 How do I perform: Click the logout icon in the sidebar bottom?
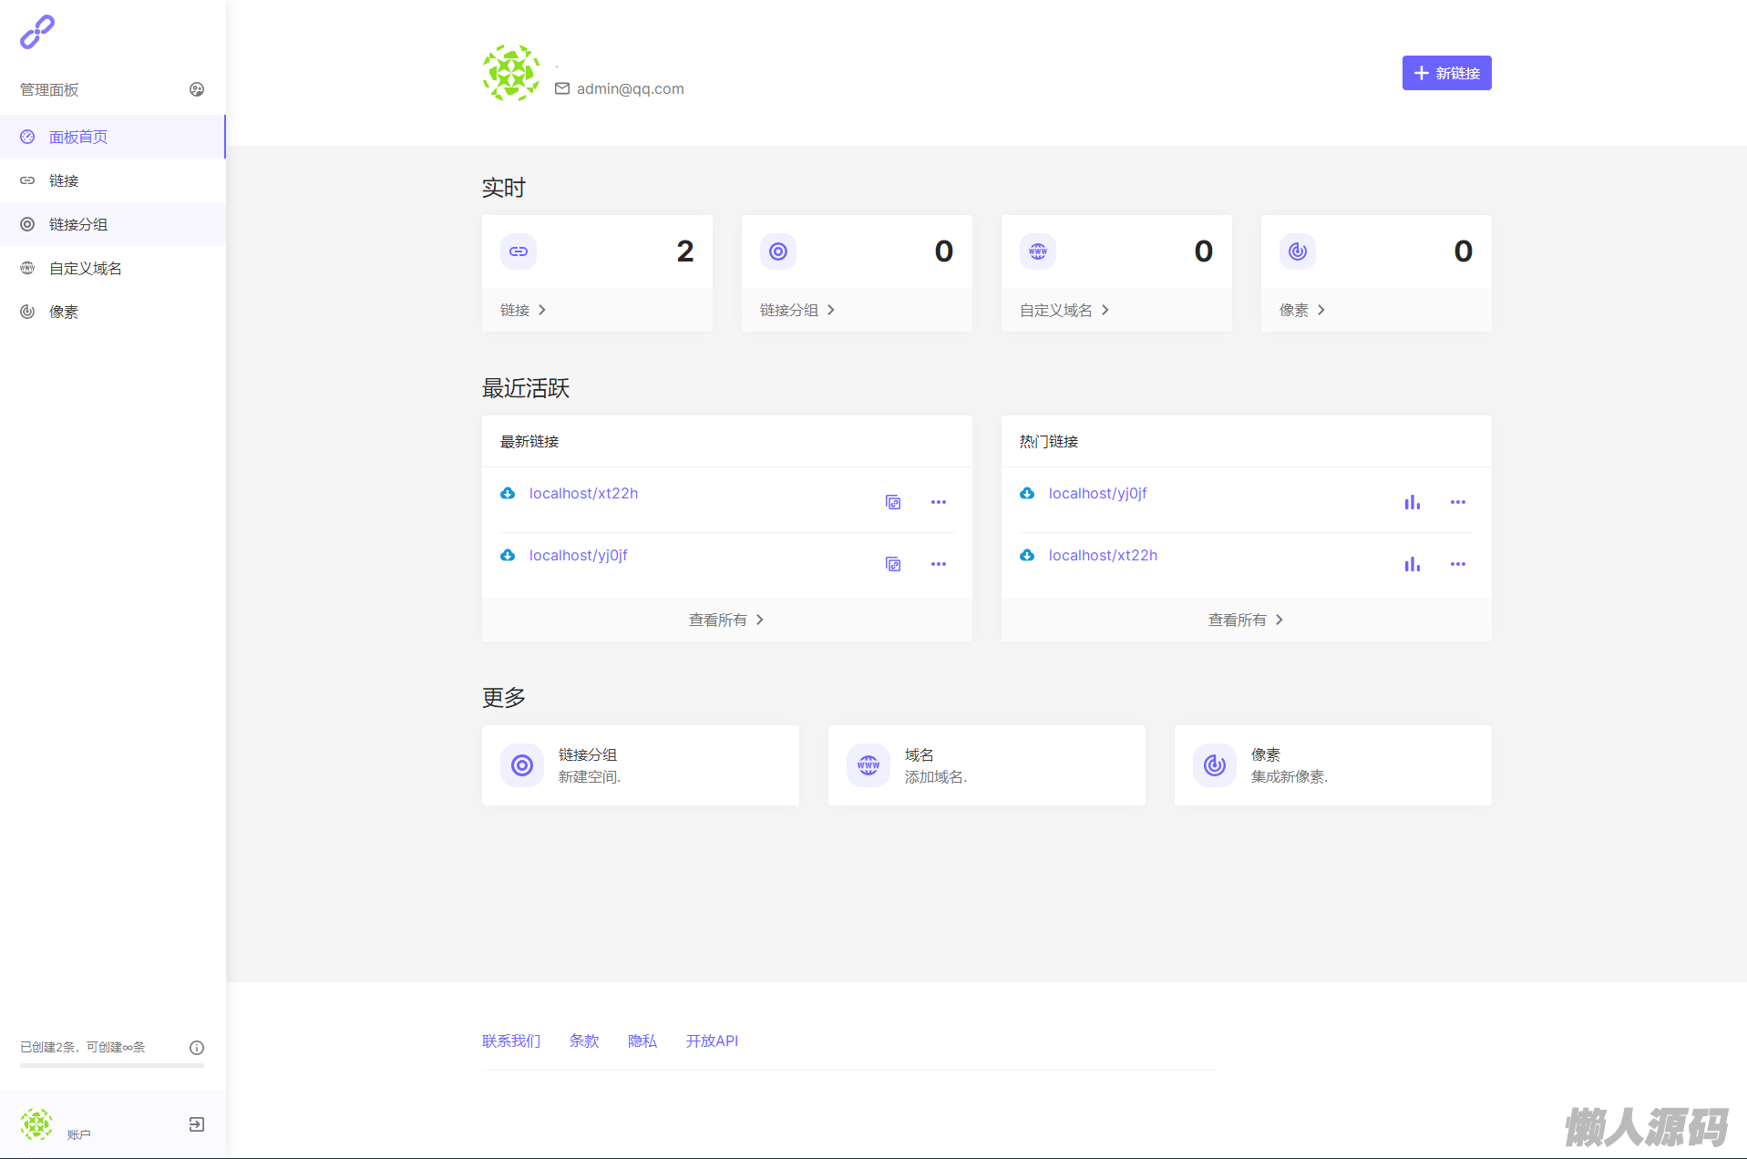[x=196, y=1124]
